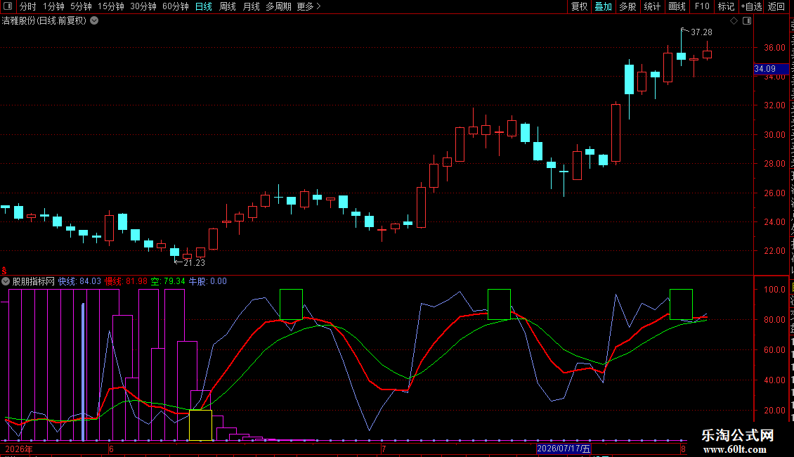This screenshot has width=794, height=457.
Task: Click the 标记 mark button
Action: [x=726, y=6]
